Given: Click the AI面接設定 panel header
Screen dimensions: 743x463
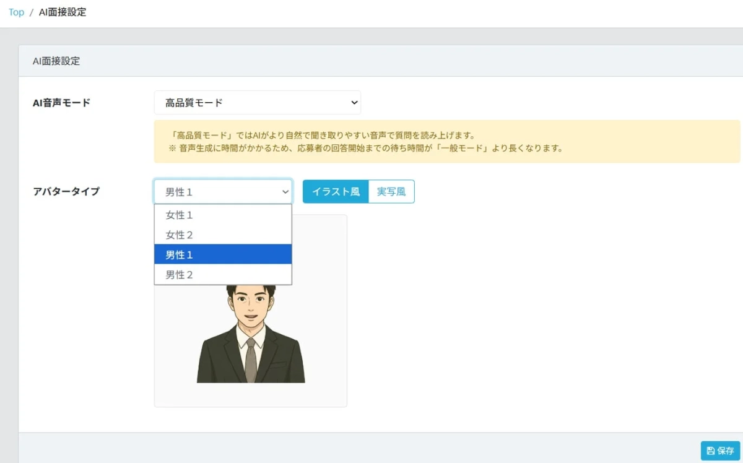Looking at the screenshot, I should click(x=381, y=61).
